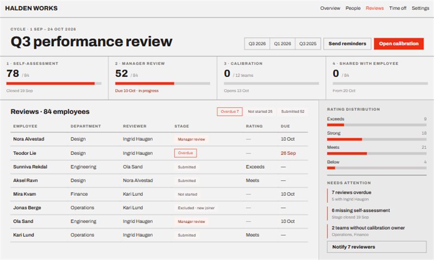The image size is (434, 260).
Task: Click the Meets distribution bar
Action: point(377,153)
